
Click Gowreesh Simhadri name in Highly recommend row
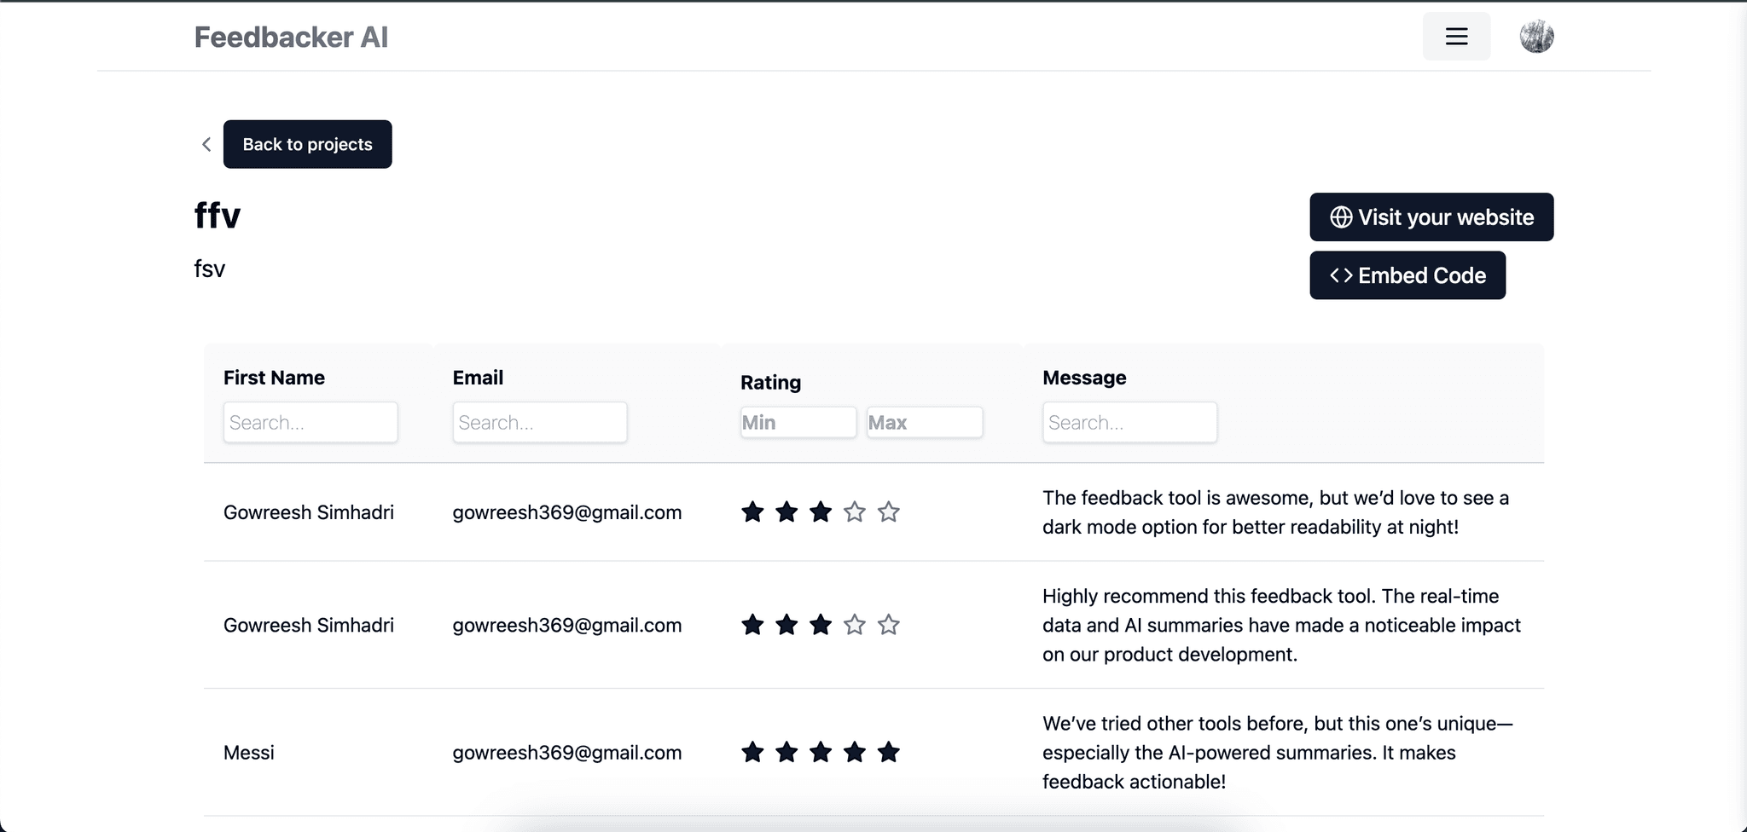coord(309,625)
